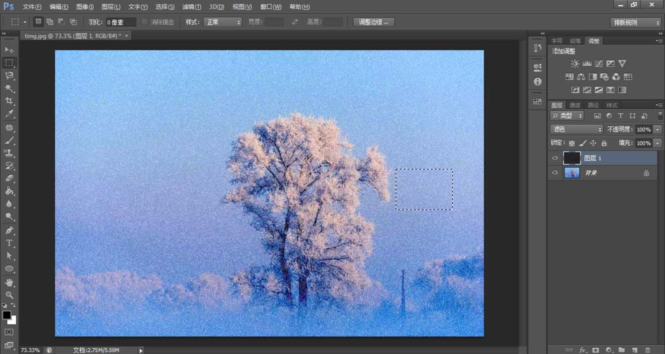665x354 pixels.
Task: Create a new group folder
Action: (621, 350)
